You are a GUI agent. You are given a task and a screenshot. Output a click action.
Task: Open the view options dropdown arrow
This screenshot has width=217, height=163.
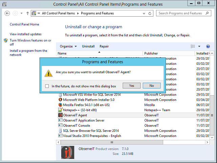coord(199,46)
